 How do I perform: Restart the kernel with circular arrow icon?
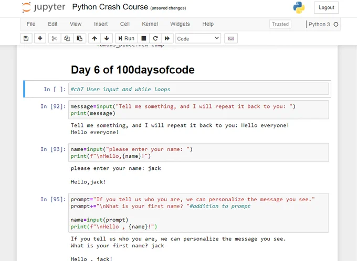[x=155, y=38]
